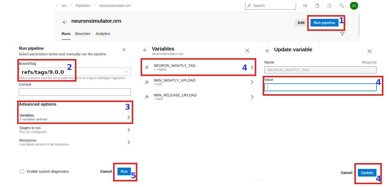Open the marketplace shopping bag icon

317,6
